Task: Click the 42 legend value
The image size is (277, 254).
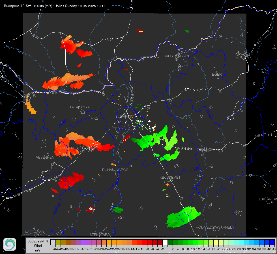Action: click(x=274, y=249)
